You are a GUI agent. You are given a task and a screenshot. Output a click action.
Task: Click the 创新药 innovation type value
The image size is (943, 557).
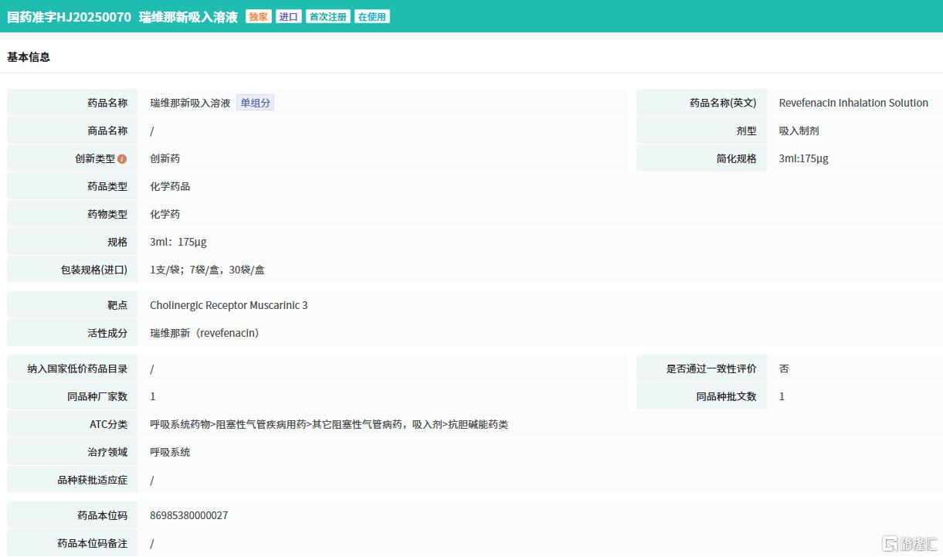point(165,158)
